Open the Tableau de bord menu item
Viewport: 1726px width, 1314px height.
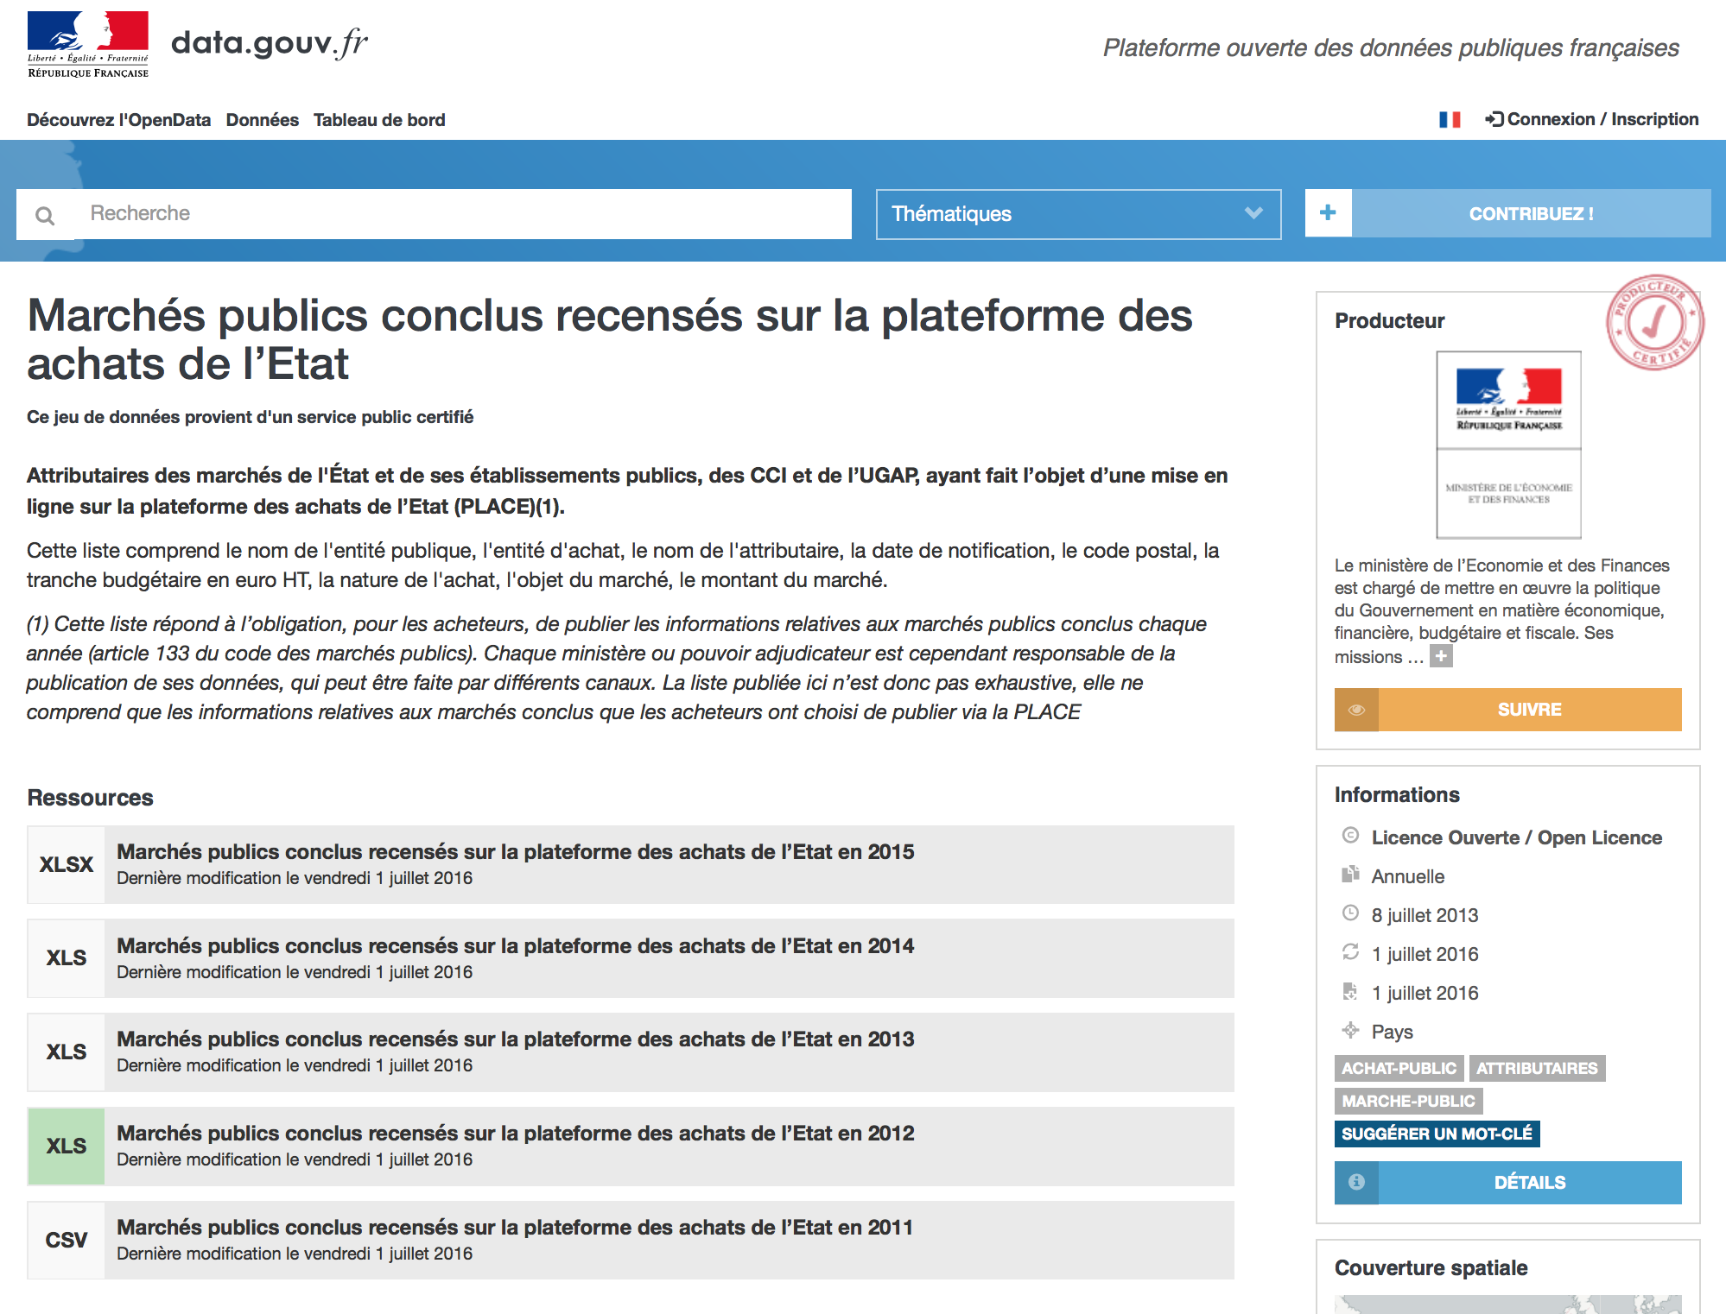380,119
